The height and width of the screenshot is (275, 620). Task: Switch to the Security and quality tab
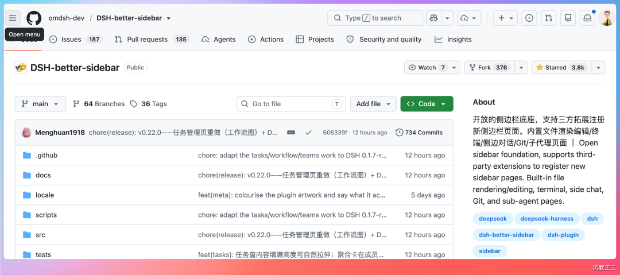click(x=383, y=39)
